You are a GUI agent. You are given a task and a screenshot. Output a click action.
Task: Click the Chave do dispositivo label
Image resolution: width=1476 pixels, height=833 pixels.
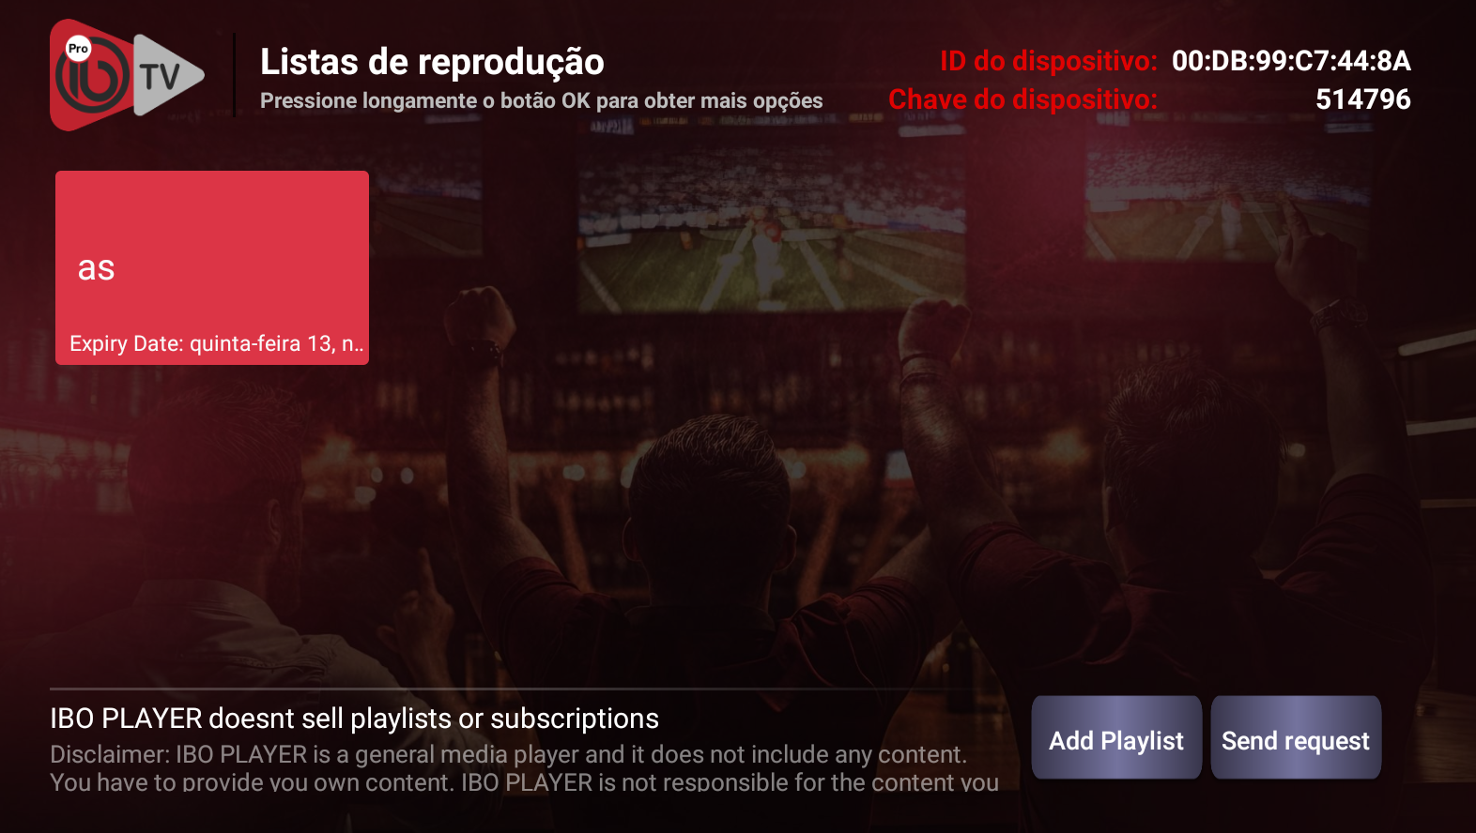(x=1022, y=99)
